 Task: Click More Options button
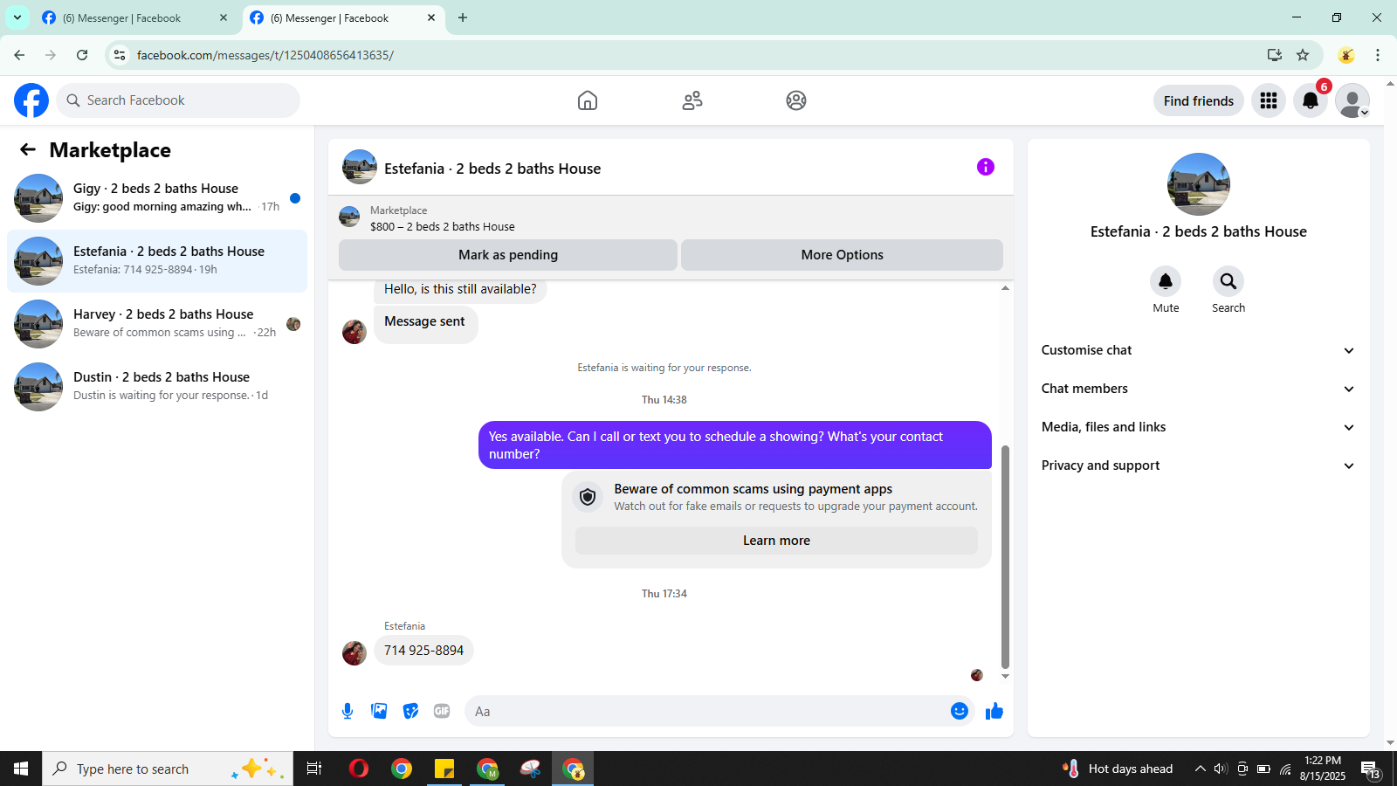[x=842, y=255]
